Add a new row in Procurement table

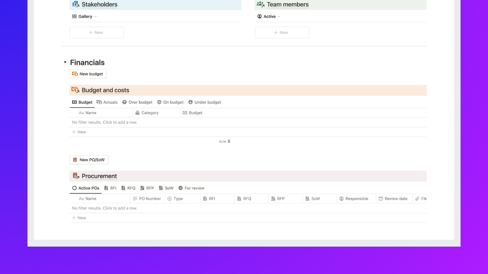tap(248, 218)
